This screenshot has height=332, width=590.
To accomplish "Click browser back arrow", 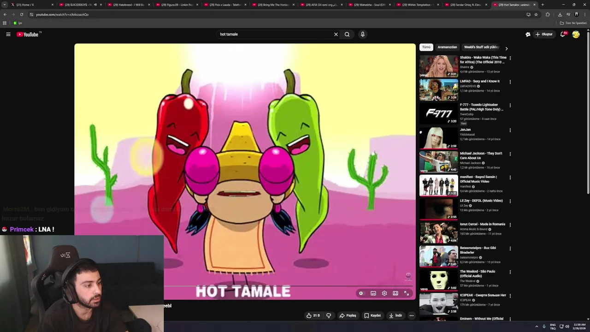I will pyautogui.click(x=5, y=14).
